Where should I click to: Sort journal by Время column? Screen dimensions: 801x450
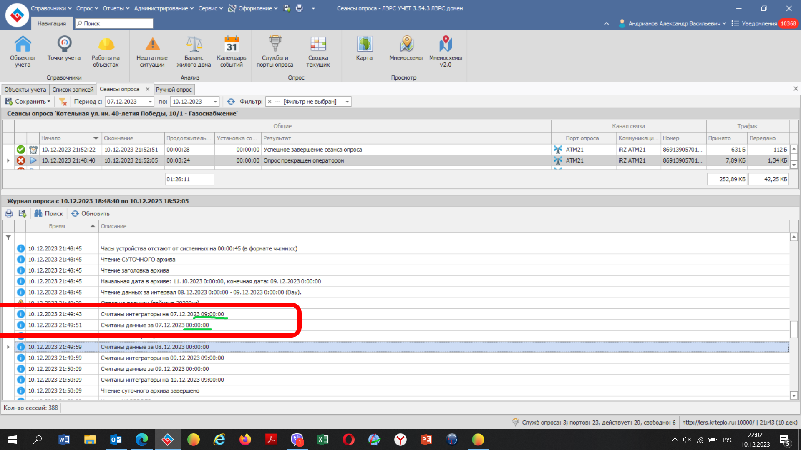(x=62, y=226)
